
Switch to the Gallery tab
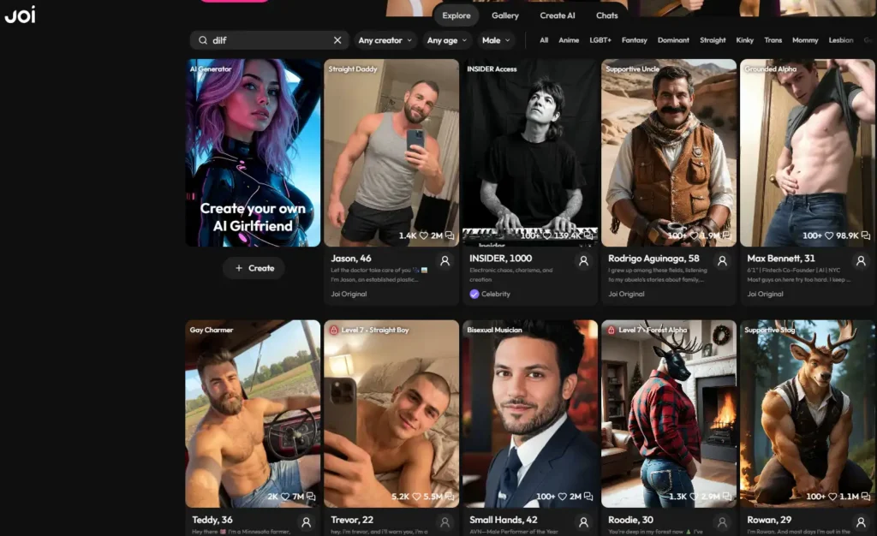point(505,15)
